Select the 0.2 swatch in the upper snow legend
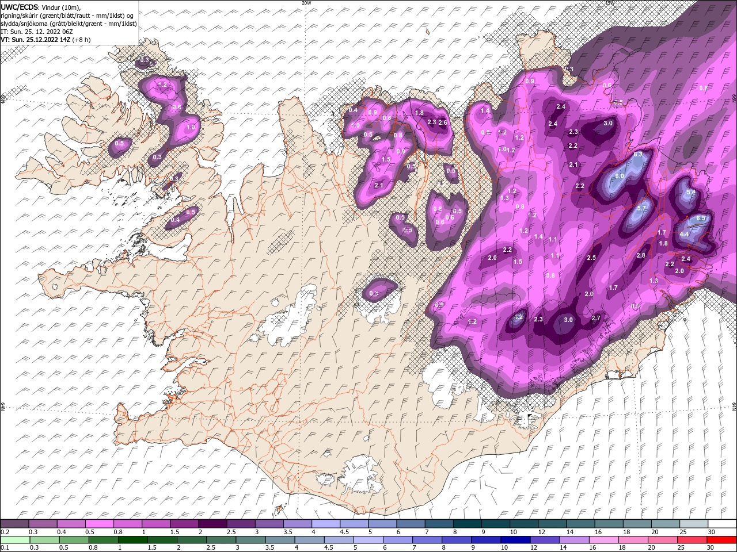 (14, 524)
